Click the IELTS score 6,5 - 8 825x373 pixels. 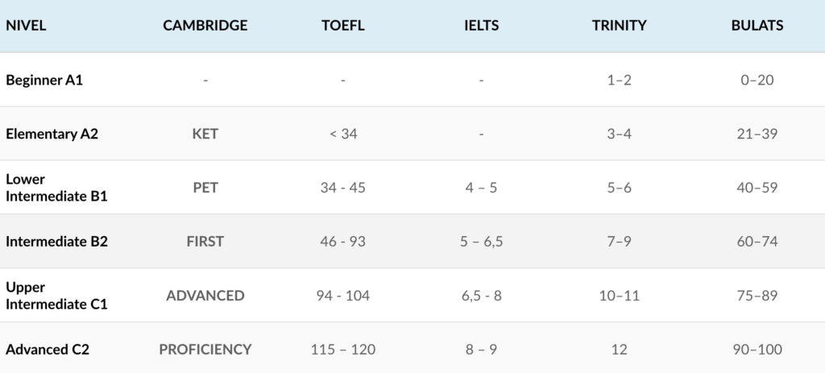coord(481,295)
